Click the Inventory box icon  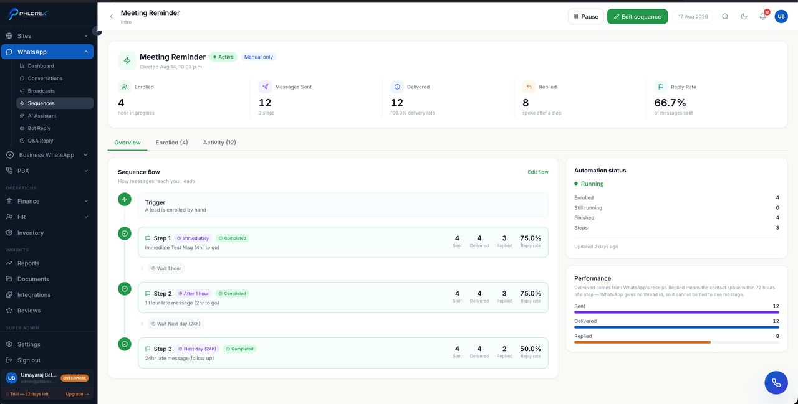(x=9, y=233)
